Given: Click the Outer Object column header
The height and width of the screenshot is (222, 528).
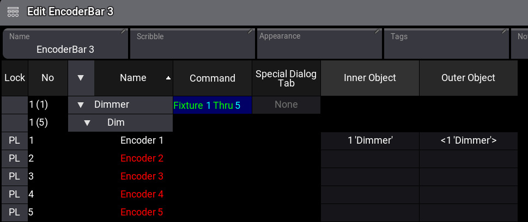Looking at the screenshot, I should 468,78.
